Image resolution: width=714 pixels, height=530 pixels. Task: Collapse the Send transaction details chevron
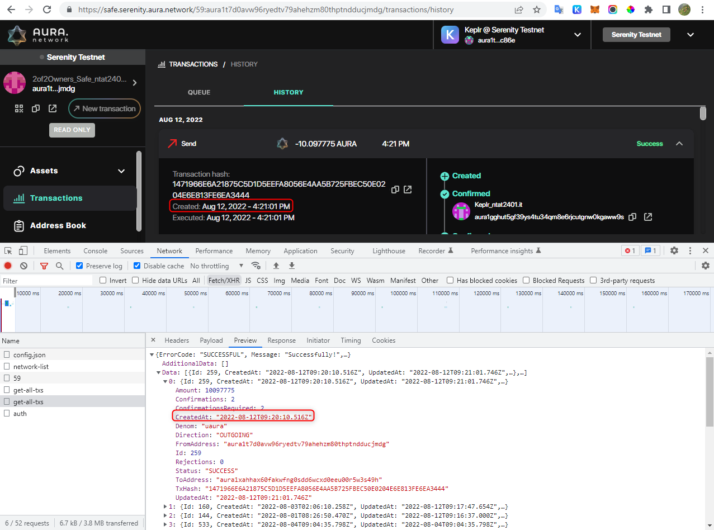click(679, 143)
